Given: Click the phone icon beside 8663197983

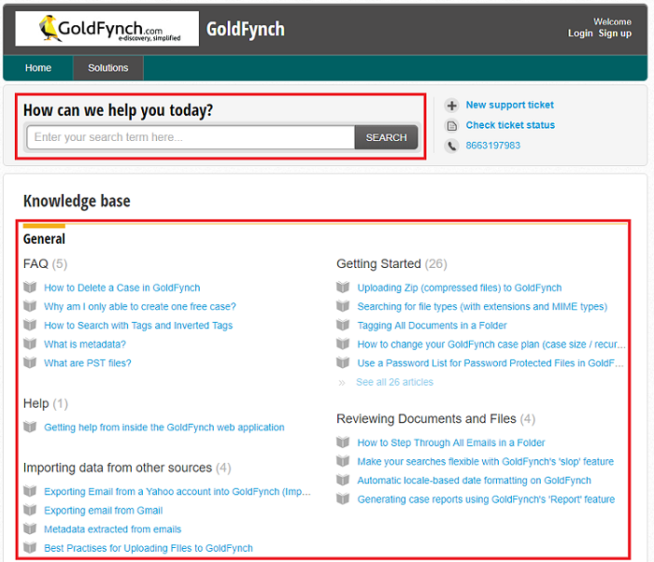Looking at the screenshot, I should (x=451, y=146).
